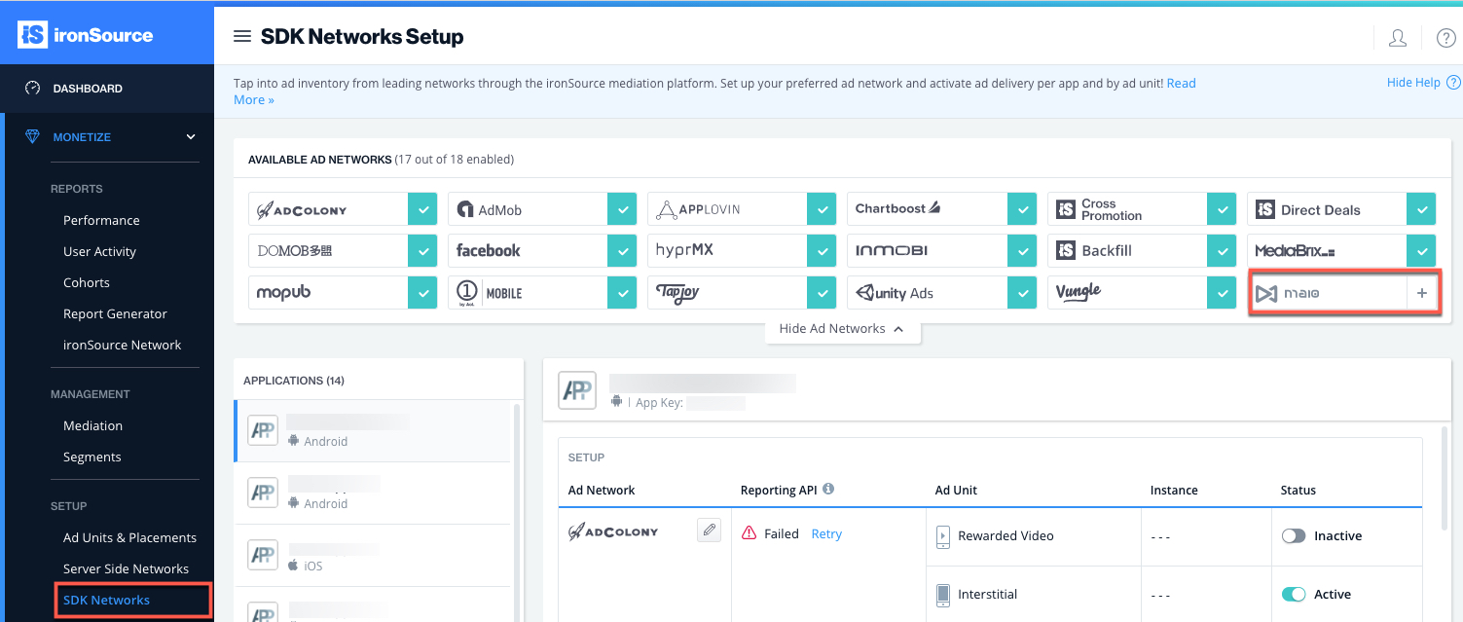Click the Hide Help link
1463x622 pixels.
pos(1413,83)
